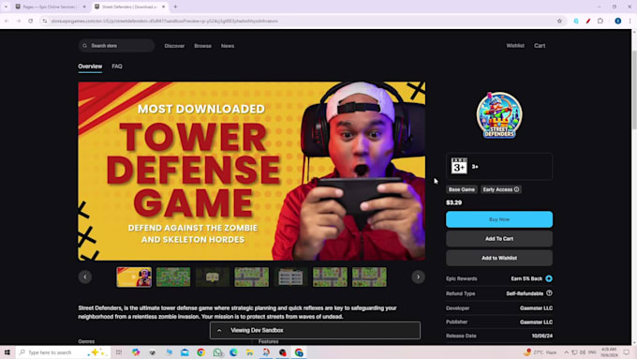Open the Cart link
The width and height of the screenshot is (637, 359).
540,46
